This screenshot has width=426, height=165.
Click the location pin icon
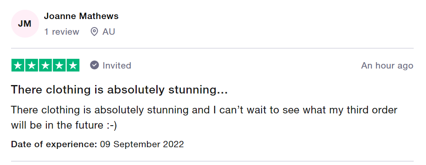94,32
